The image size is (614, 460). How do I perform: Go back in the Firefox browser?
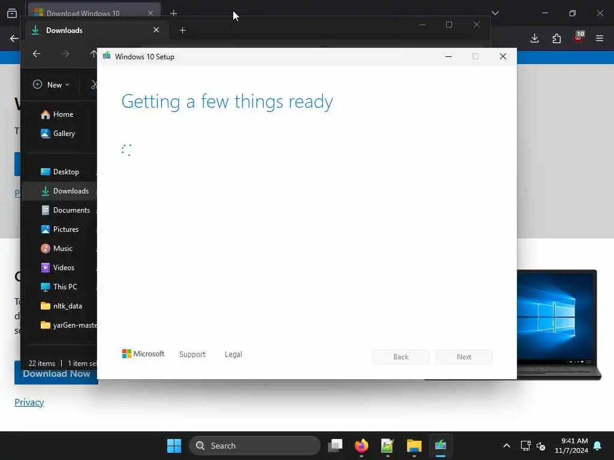tap(14, 38)
